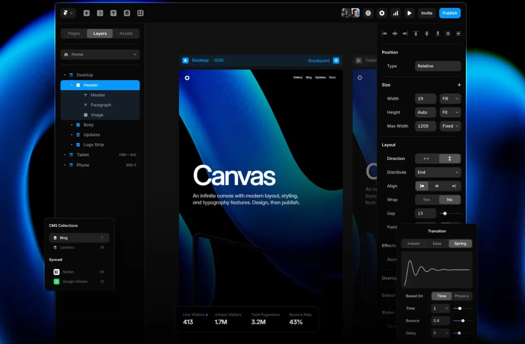
Task: Set Align to end option
Action: 453,186
